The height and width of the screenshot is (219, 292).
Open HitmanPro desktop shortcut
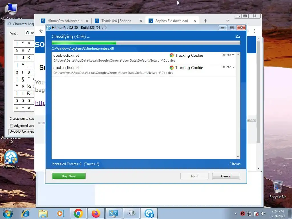[11, 159]
